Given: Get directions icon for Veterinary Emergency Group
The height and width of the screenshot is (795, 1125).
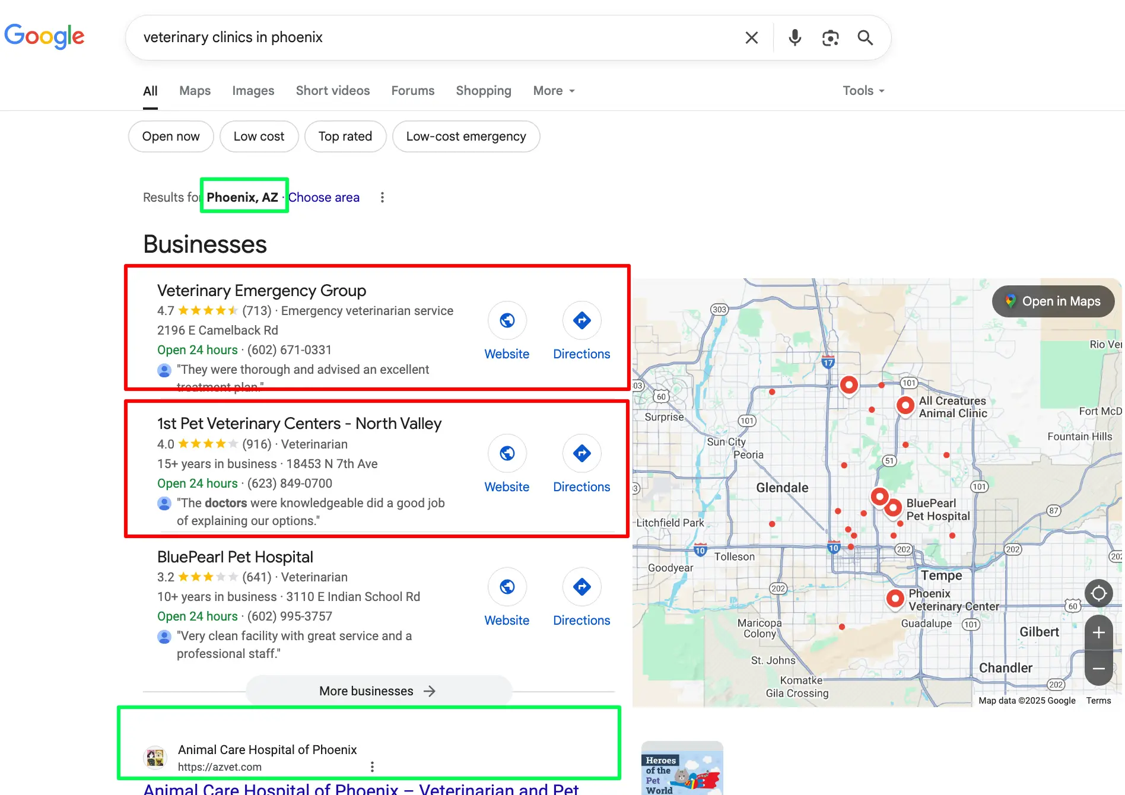Looking at the screenshot, I should pos(581,320).
